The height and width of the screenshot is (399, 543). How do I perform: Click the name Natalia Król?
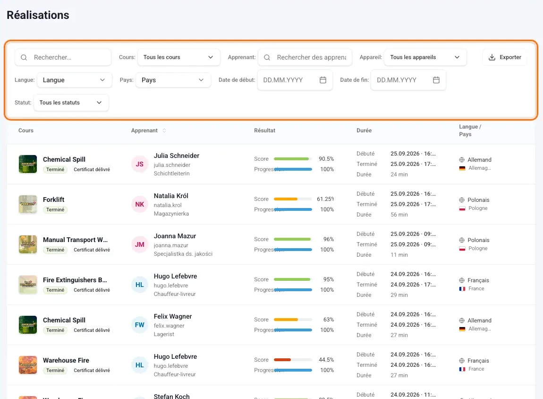[171, 196]
